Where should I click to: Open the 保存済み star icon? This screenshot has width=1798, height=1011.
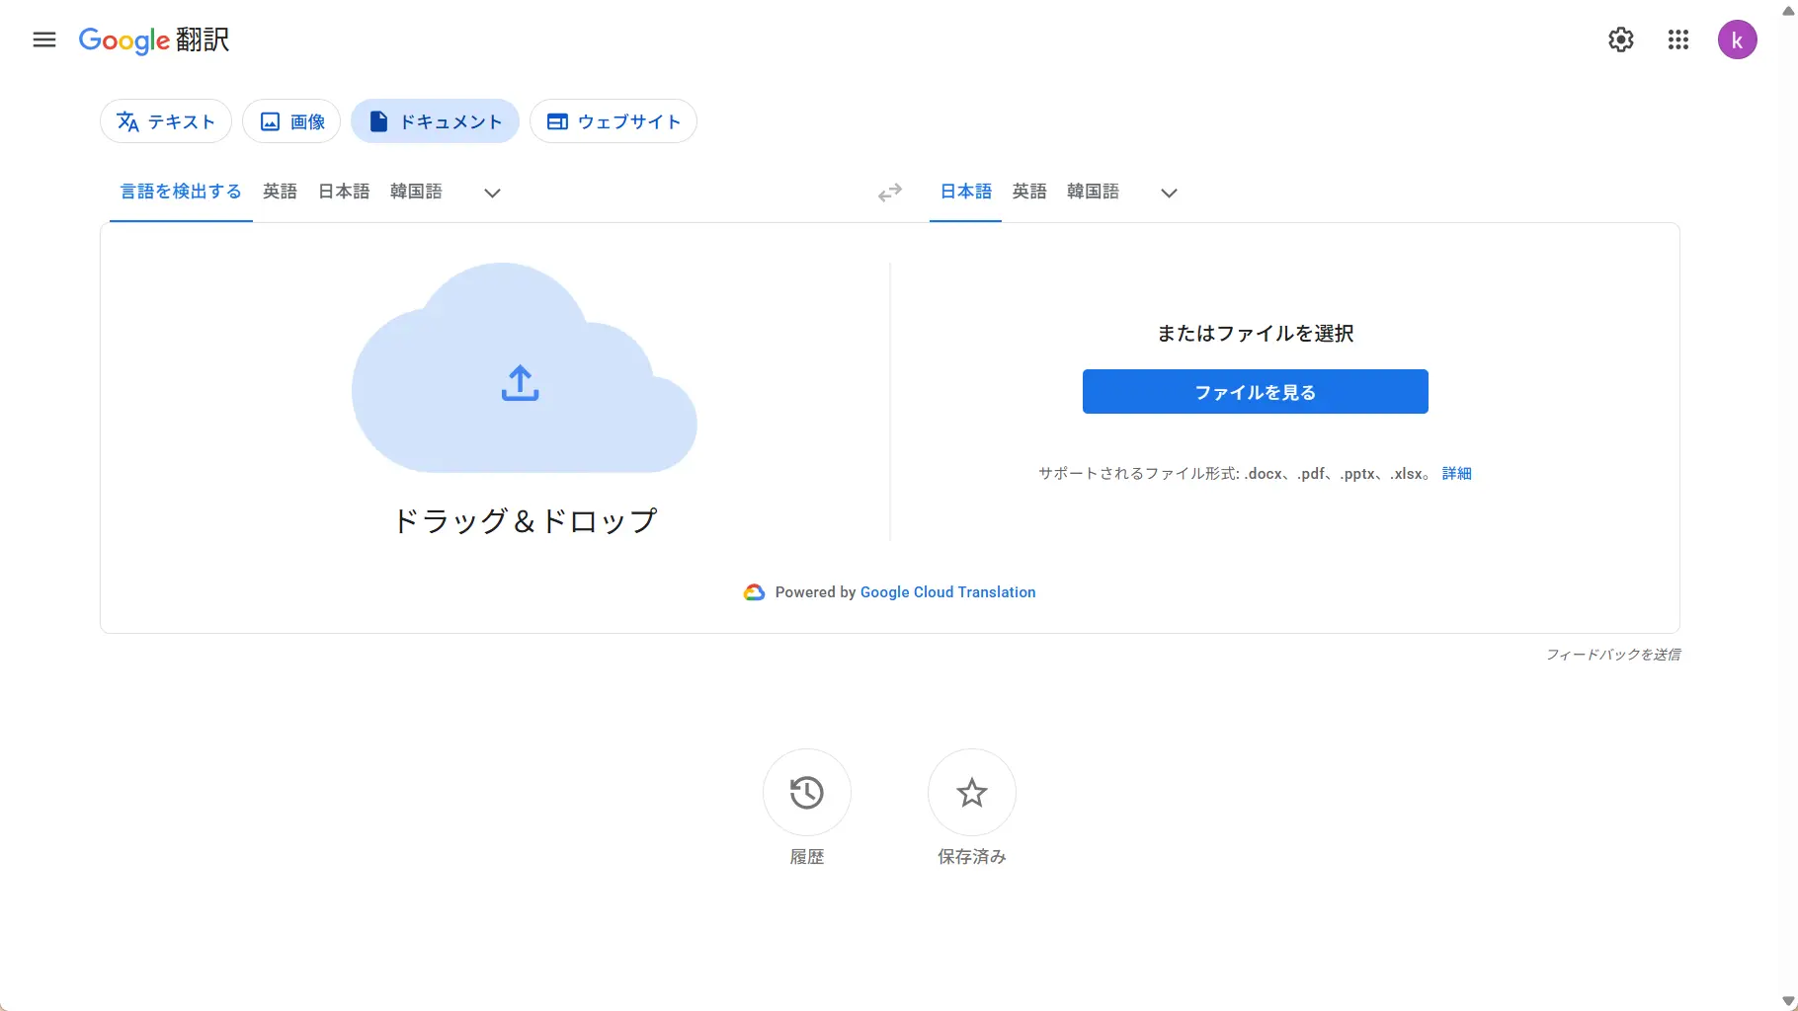972,793
